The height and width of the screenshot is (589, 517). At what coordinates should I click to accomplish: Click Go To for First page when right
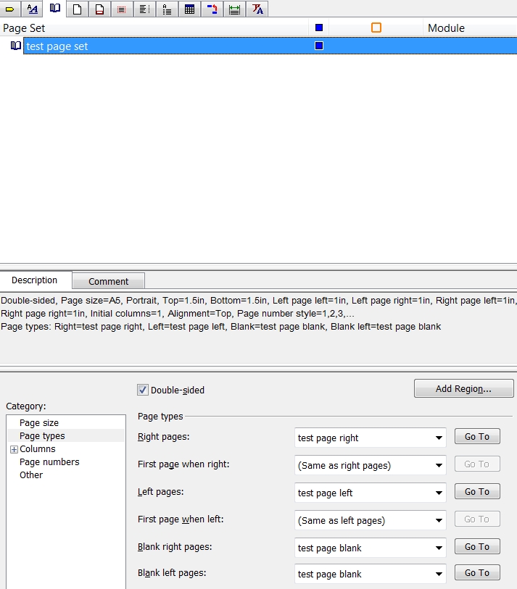477,464
